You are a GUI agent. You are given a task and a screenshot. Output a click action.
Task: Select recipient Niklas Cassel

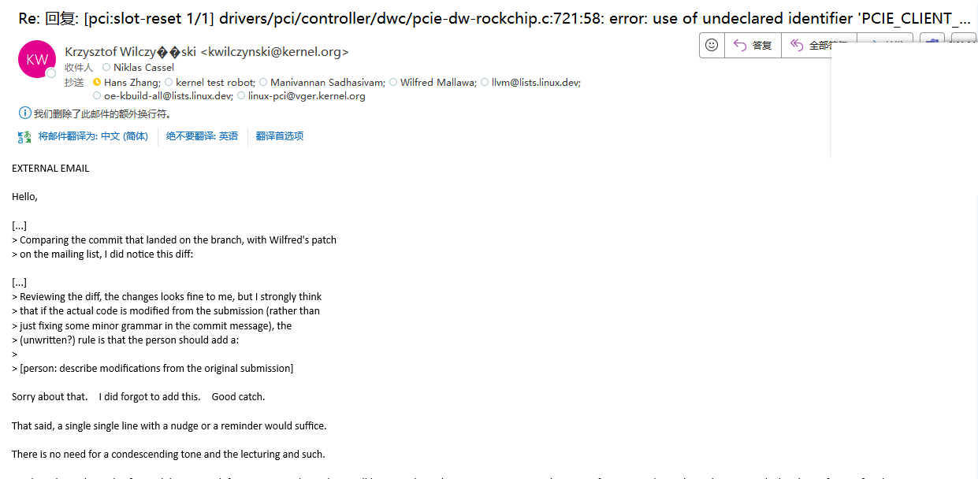tap(143, 68)
